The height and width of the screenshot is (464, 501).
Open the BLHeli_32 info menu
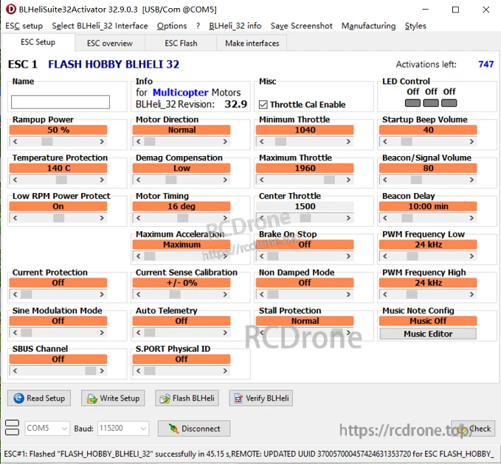(x=235, y=26)
